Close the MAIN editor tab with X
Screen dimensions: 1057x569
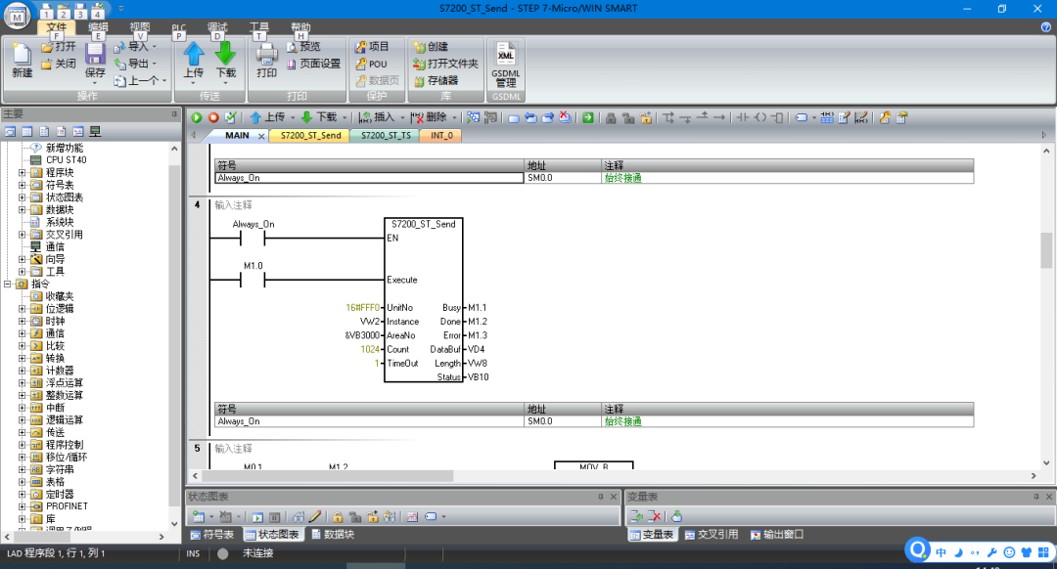[261, 135]
